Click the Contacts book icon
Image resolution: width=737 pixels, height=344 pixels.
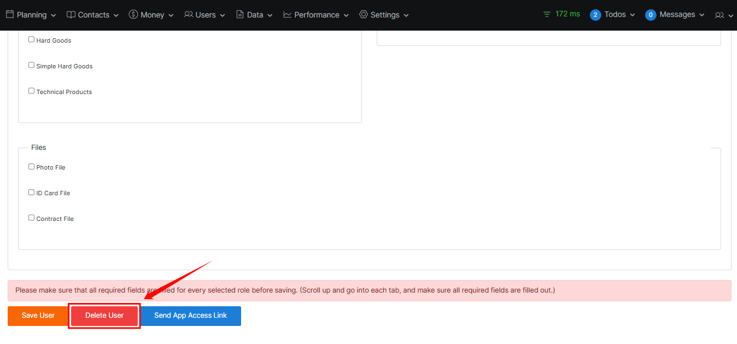pos(71,15)
